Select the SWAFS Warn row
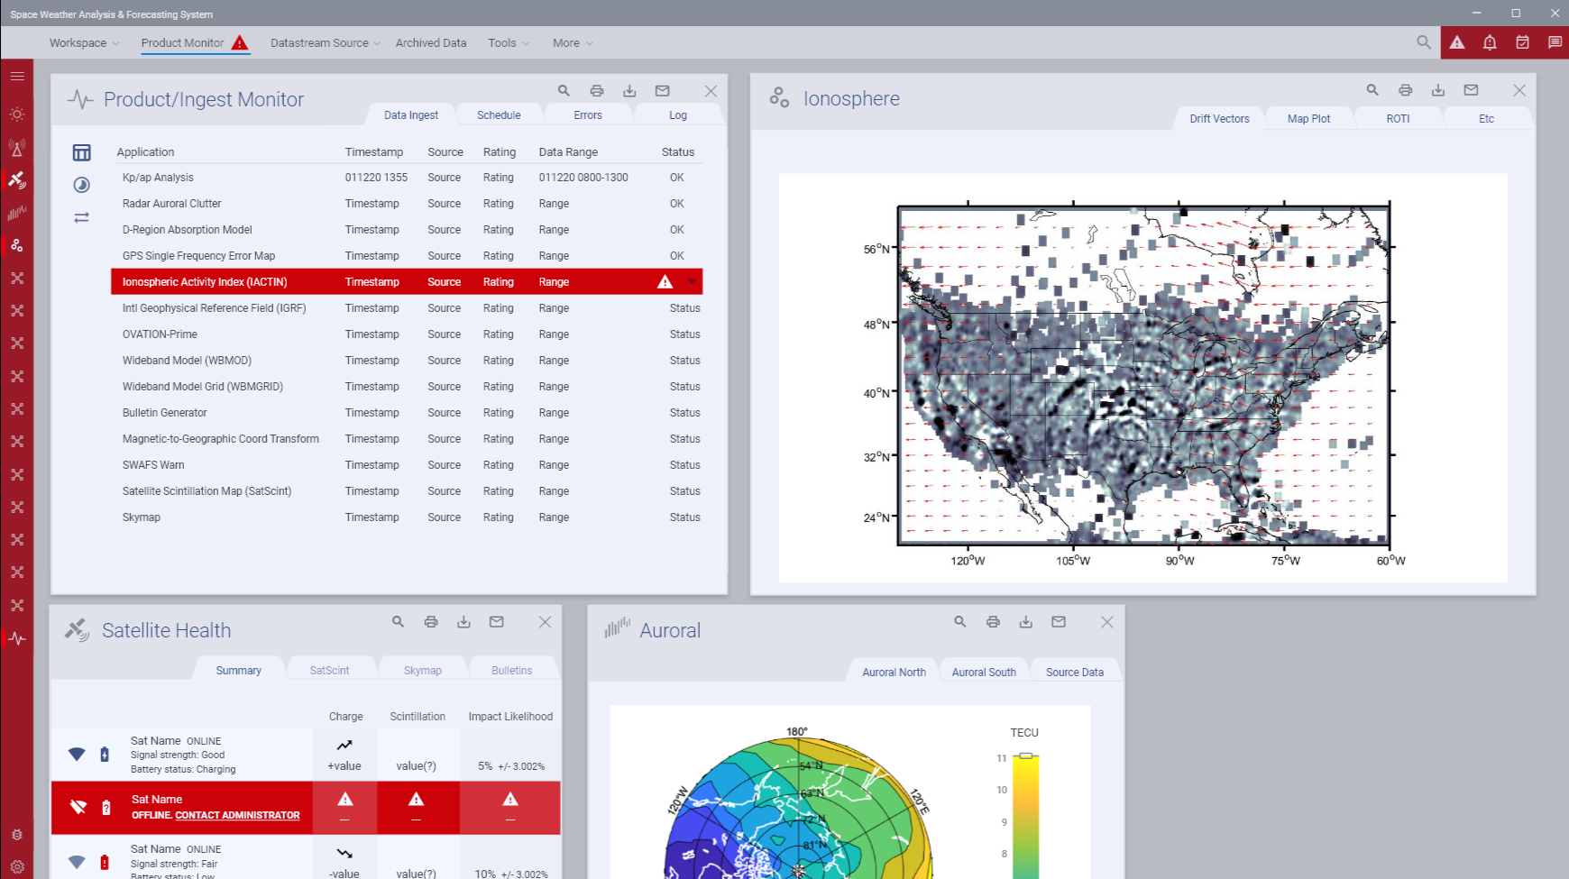 tap(407, 465)
